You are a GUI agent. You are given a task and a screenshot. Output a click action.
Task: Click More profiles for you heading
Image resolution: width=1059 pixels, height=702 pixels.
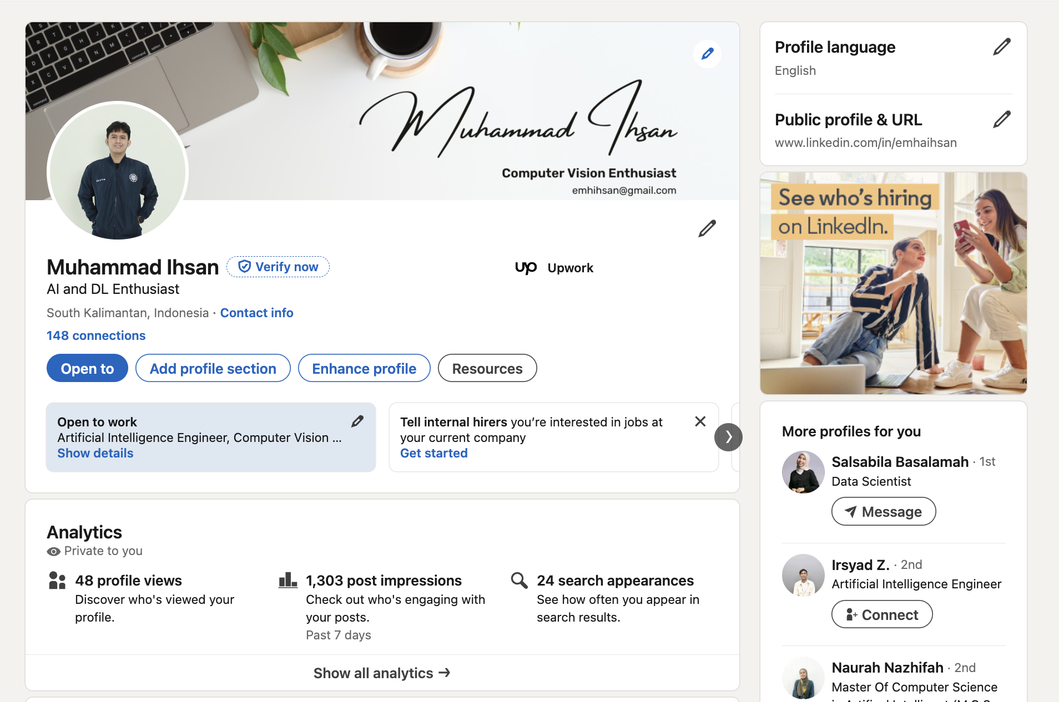(851, 431)
